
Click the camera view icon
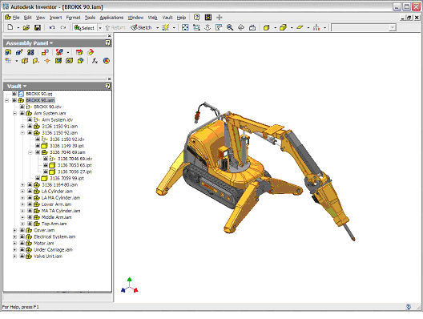coord(252,27)
